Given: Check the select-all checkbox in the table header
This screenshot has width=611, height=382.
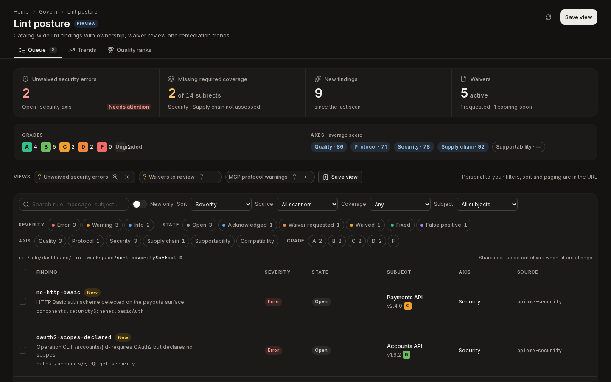Looking at the screenshot, I should 23,272.
